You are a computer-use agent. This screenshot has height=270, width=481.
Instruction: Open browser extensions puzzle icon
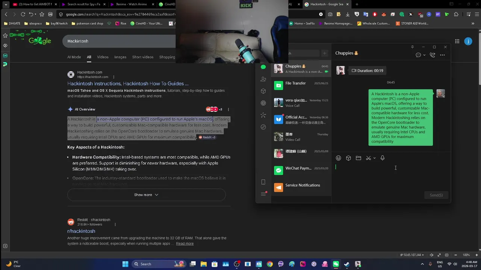click(x=456, y=14)
